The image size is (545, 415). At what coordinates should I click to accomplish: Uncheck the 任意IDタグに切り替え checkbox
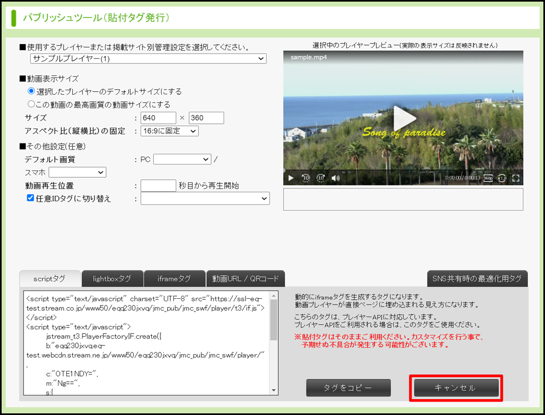coord(30,198)
